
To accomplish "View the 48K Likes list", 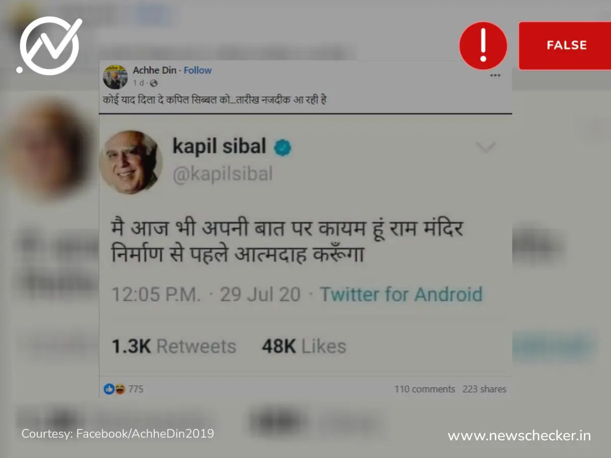I will click(x=304, y=347).
